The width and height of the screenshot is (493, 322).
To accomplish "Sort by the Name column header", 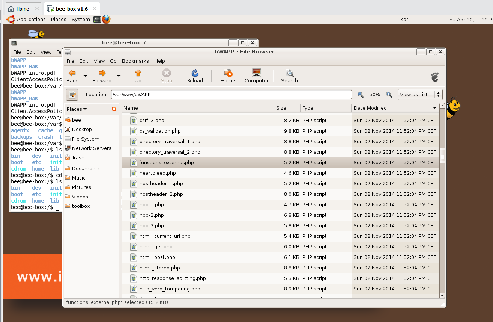I will click(197, 108).
